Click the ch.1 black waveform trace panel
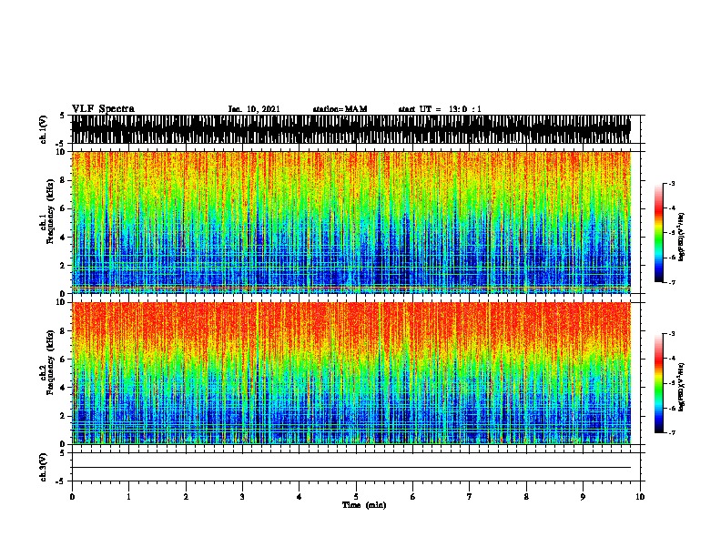 click(351, 129)
